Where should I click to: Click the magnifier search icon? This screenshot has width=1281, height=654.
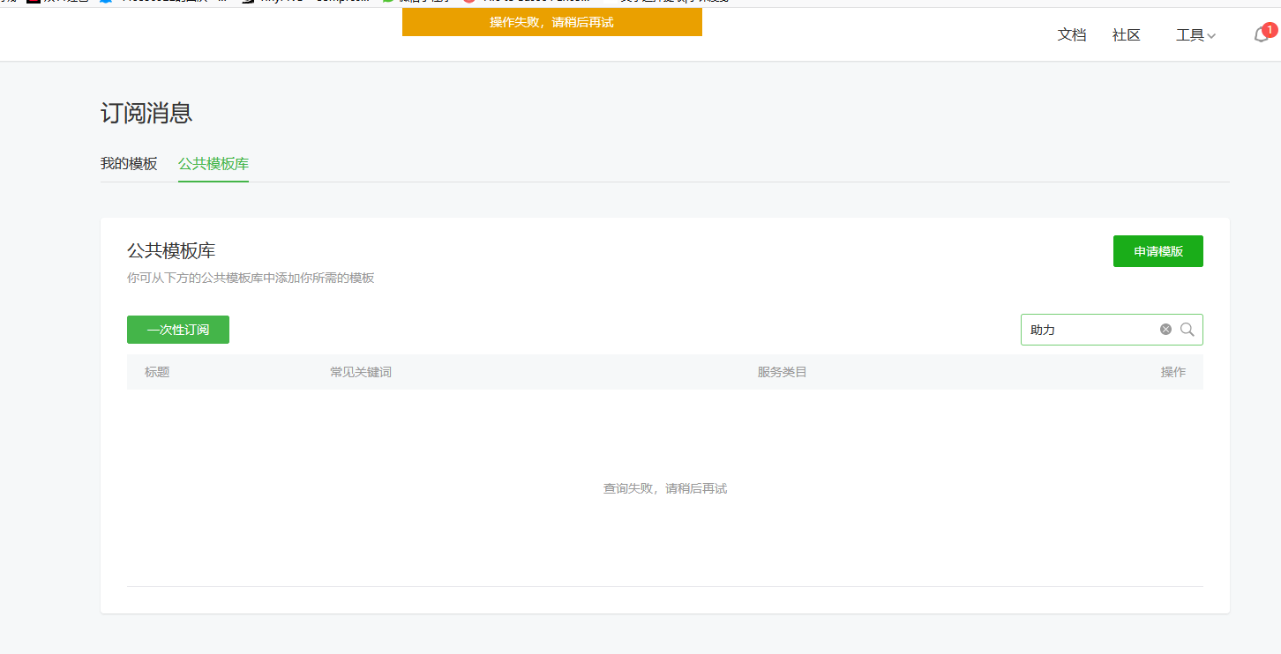click(1187, 330)
